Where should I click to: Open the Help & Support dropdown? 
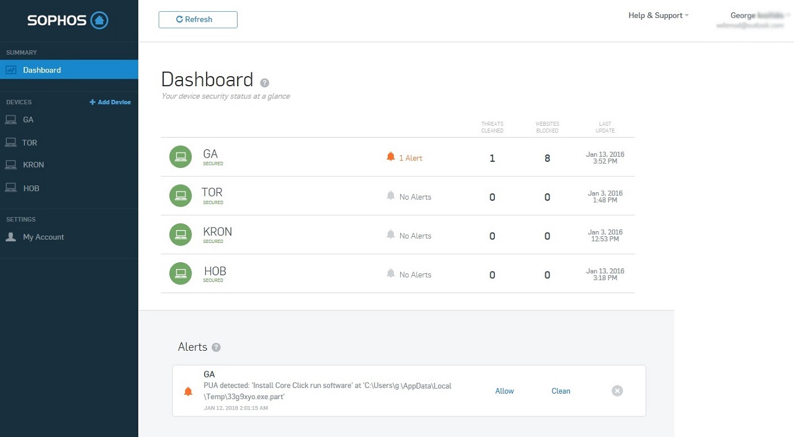[x=658, y=15]
